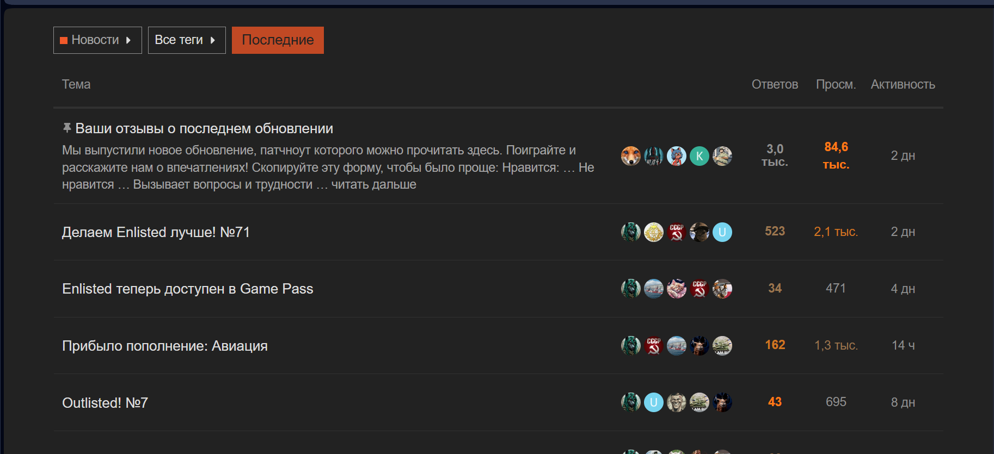Image resolution: width=994 pixels, height=454 pixels.
Task: Click first avatar in Outlisted! №7 row
Action: tap(631, 402)
